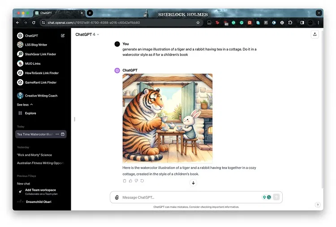Give the response a thumbs up
Screen dimensions: 336x227
click(130, 181)
